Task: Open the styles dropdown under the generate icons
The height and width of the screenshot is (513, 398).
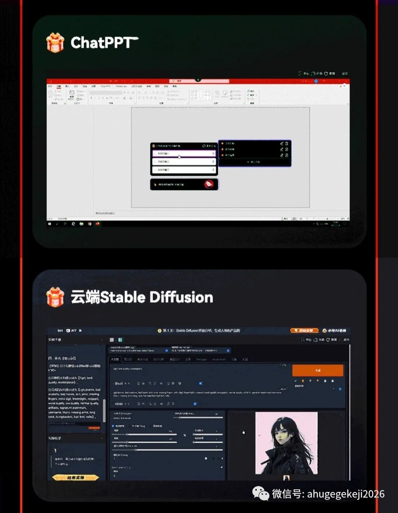Action: [315, 388]
